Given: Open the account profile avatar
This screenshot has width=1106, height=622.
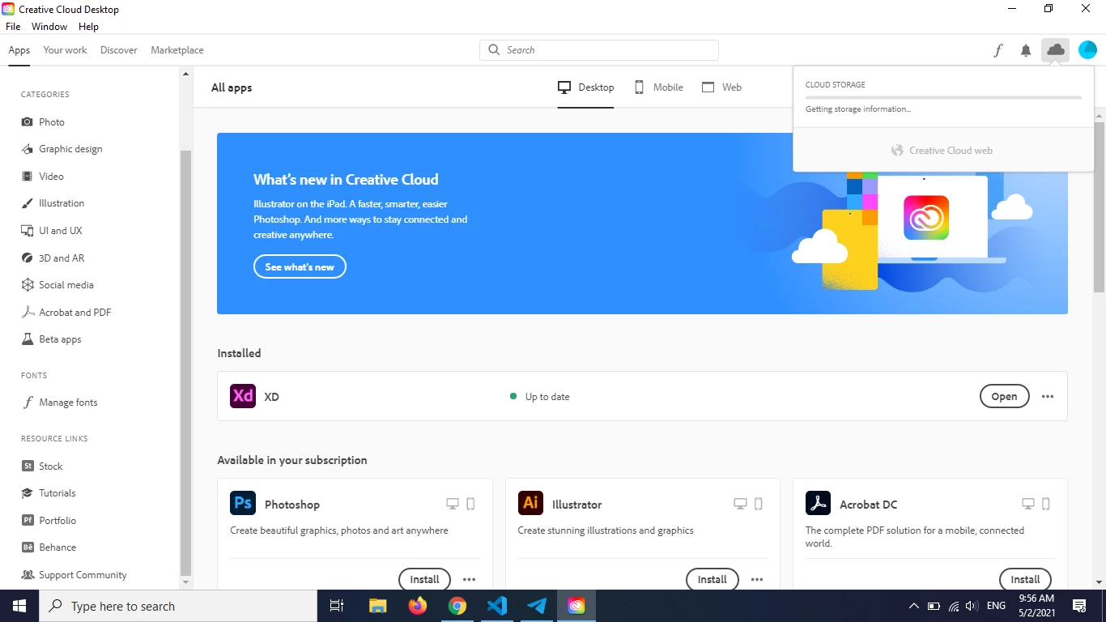Looking at the screenshot, I should coord(1088,50).
